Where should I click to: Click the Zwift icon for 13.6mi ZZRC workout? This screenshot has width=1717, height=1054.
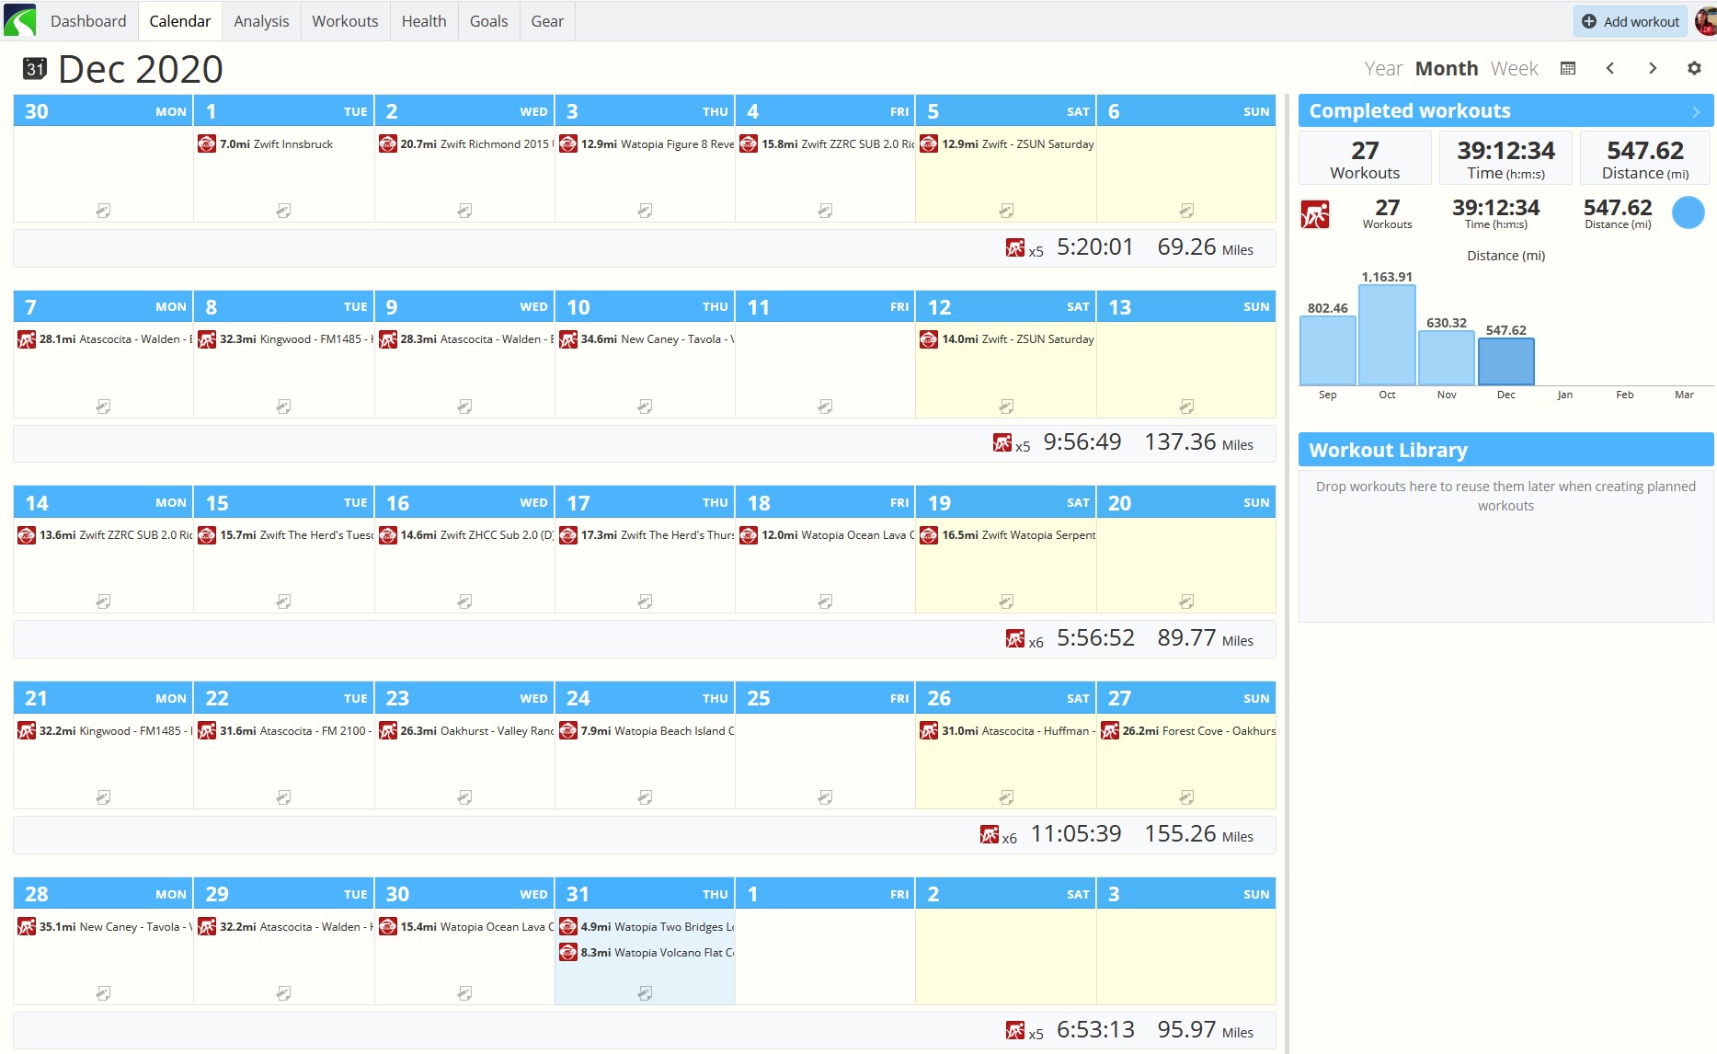click(27, 535)
